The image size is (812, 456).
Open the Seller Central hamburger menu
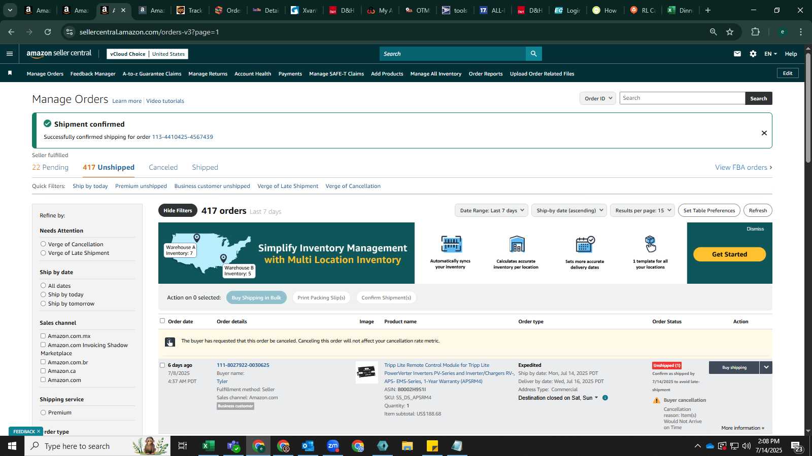pyautogui.click(x=10, y=54)
